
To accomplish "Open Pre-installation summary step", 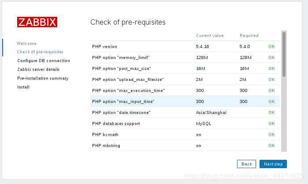I will [x=43, y=78].
